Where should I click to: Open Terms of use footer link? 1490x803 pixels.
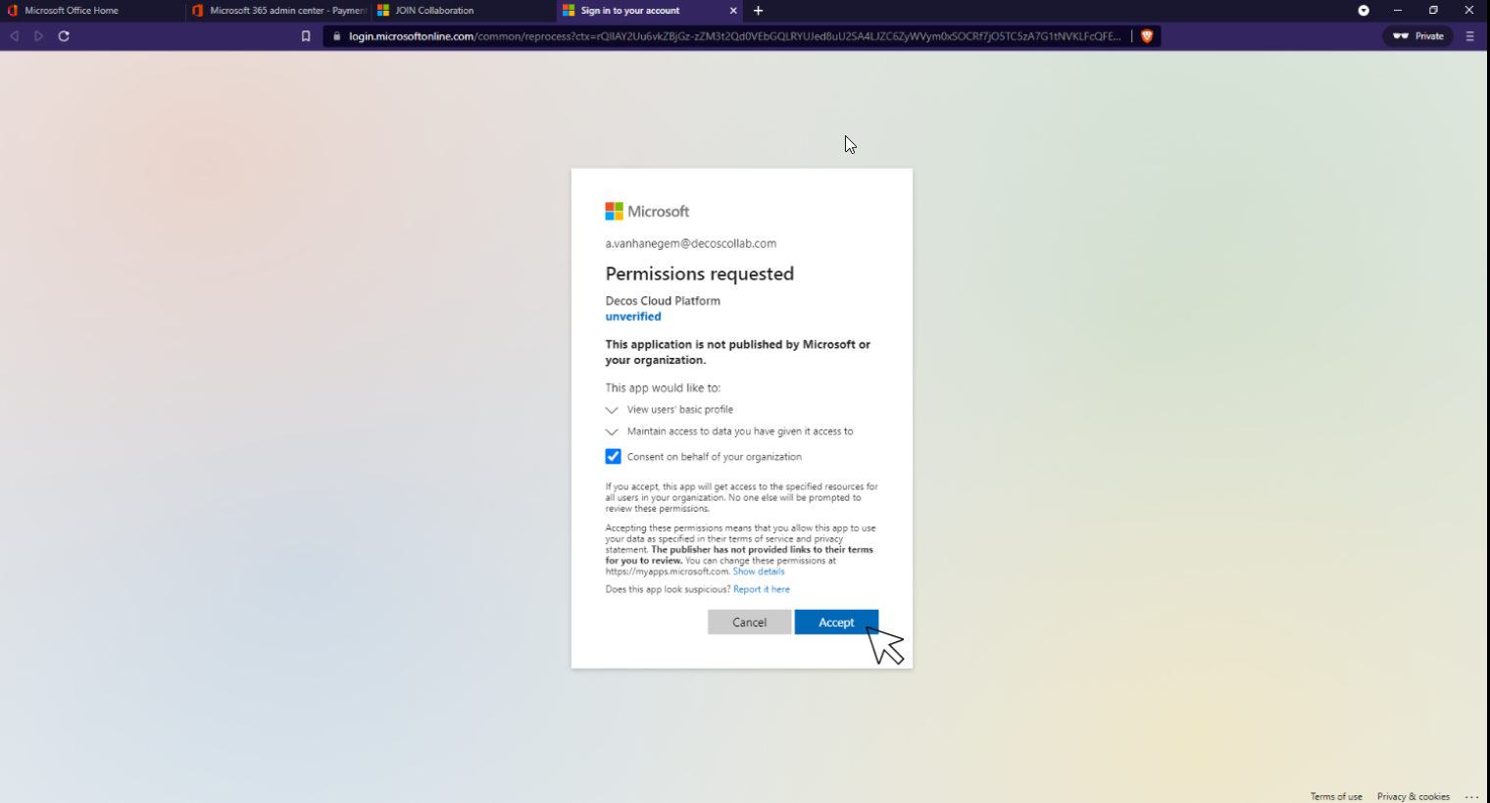[1336, 796]
